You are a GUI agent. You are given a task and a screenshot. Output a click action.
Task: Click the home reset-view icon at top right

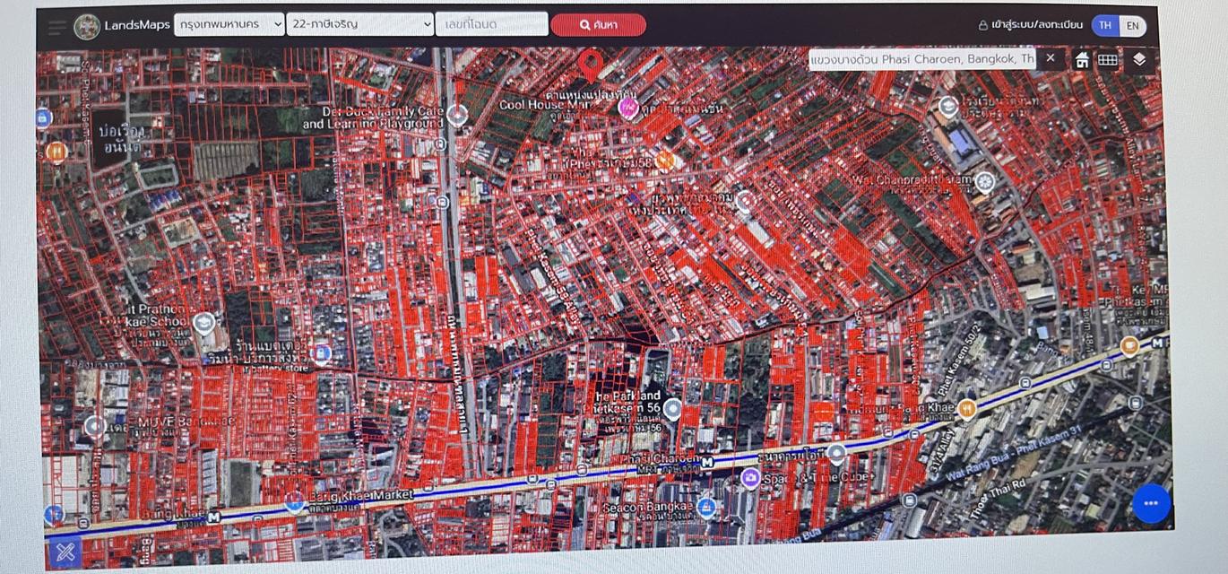pos(1082,58)
